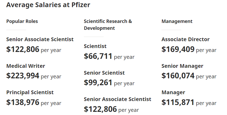
Task: Open the Associate Director role link
Action: (185, 39)
